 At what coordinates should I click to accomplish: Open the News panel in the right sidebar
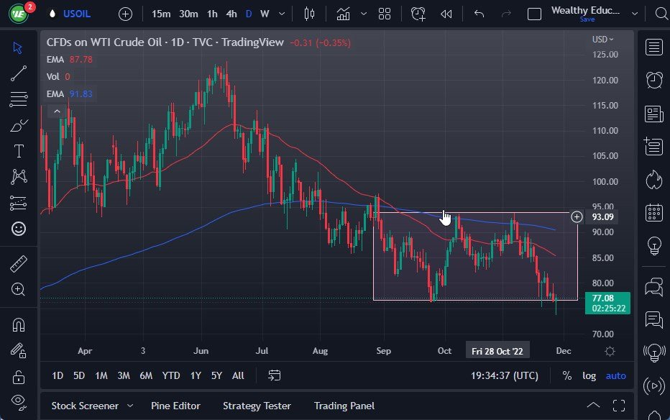point(653,113)
